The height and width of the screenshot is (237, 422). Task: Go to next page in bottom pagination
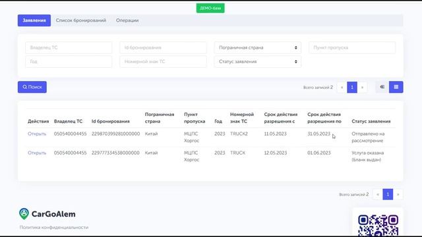[x=398, y=194]
